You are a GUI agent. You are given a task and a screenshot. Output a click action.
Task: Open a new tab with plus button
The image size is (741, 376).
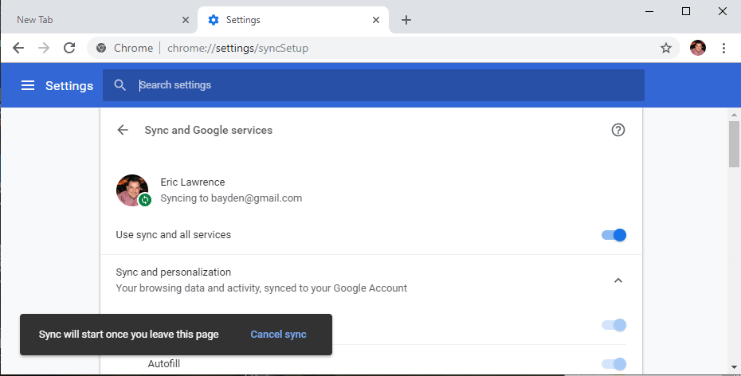pos(406,20)
